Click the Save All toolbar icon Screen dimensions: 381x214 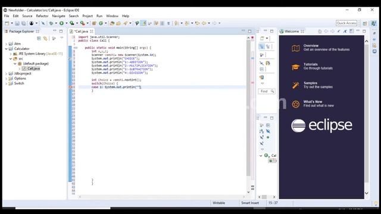(x=24, y=23)
